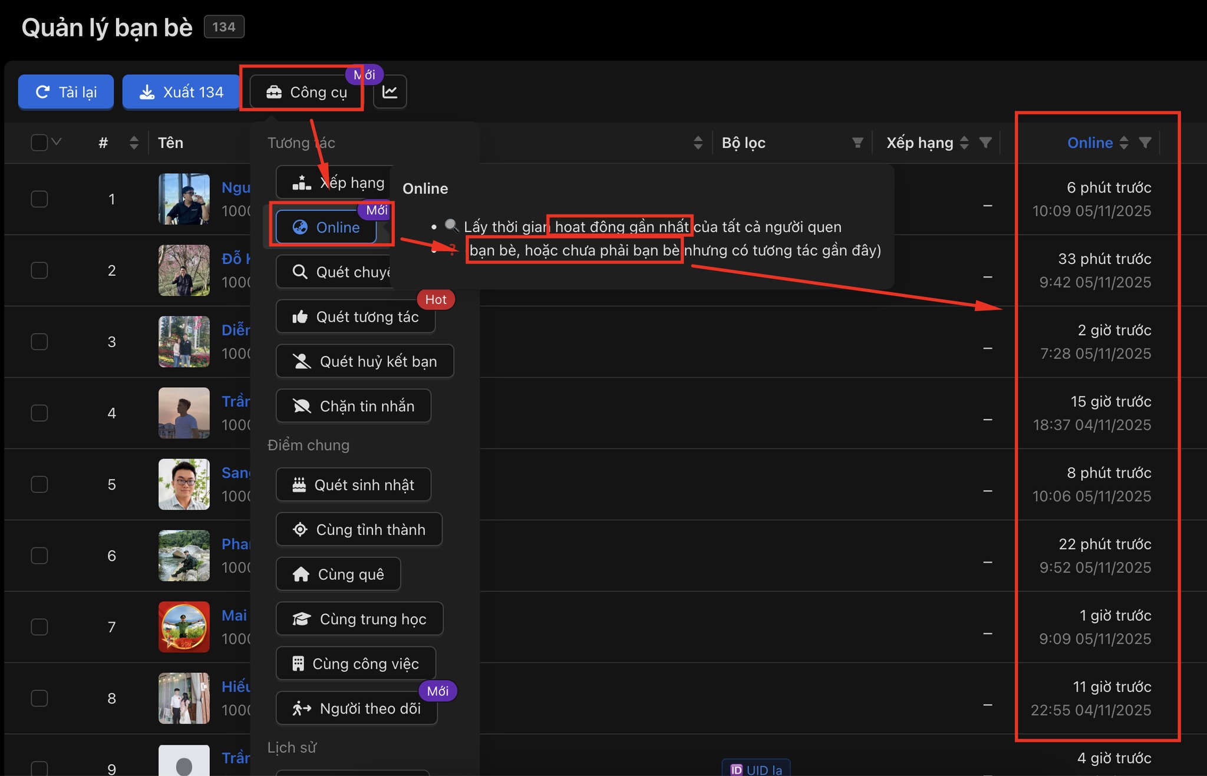Select the Xếp hạng menu item
The image size is (1207, 776).
pyautogui.click(x=334, y=183)
